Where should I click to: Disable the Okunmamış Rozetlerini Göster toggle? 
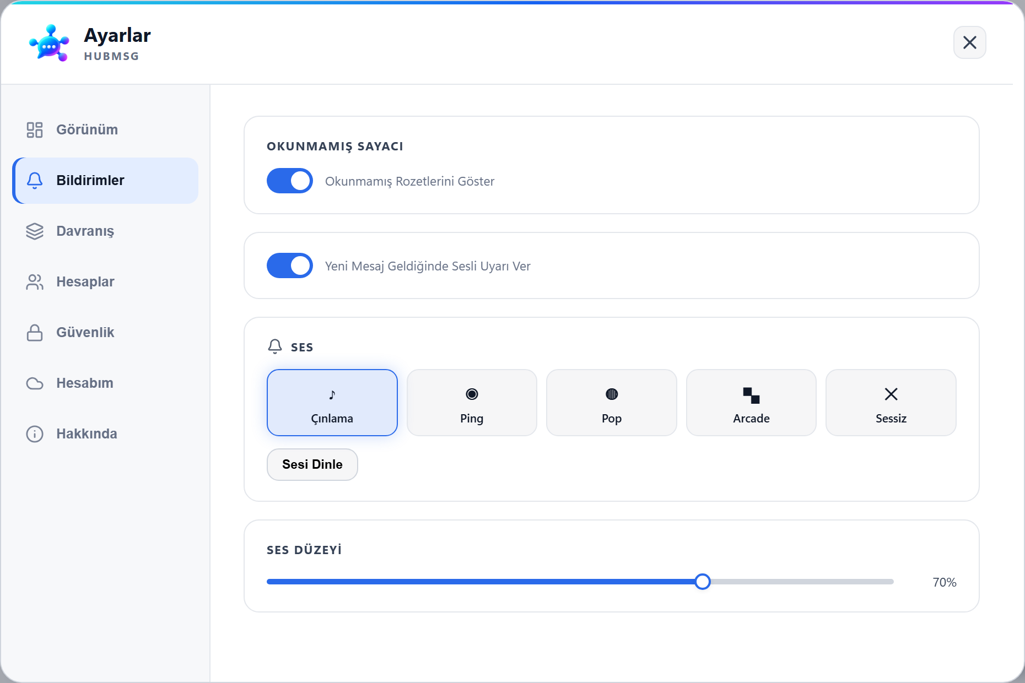[x=290, y=181]
